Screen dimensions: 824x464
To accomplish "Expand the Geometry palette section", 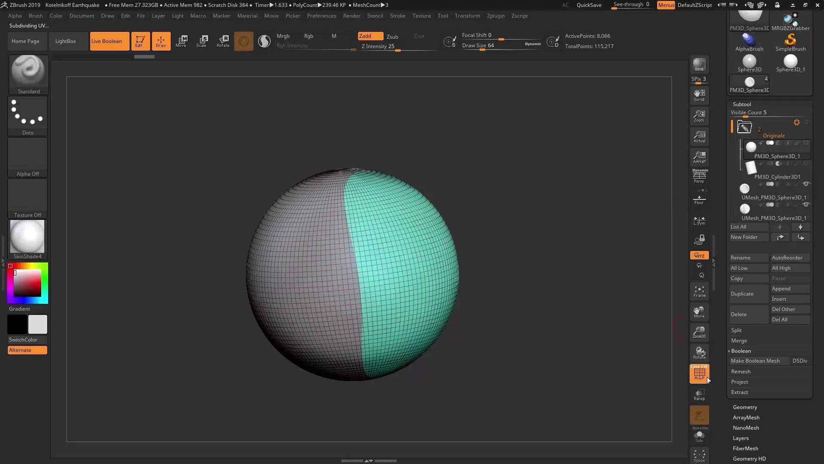I will click(745, 407).
